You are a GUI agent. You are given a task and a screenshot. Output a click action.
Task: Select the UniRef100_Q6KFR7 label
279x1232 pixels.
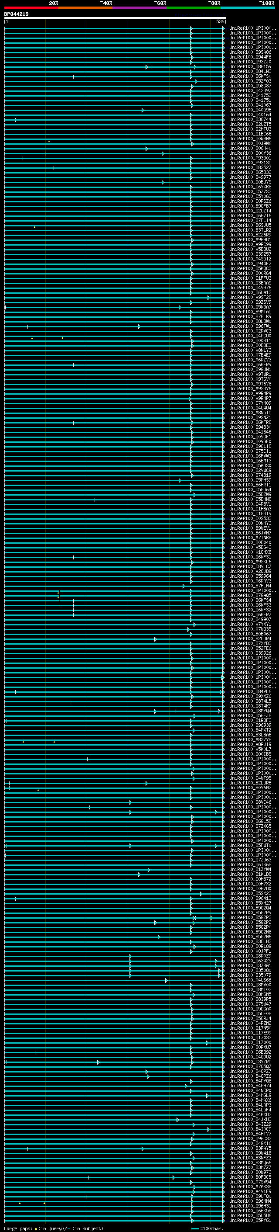[250, 614]
